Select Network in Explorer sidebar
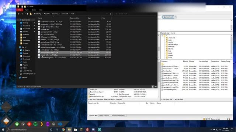The image size is (236, 132). (24, 77)
